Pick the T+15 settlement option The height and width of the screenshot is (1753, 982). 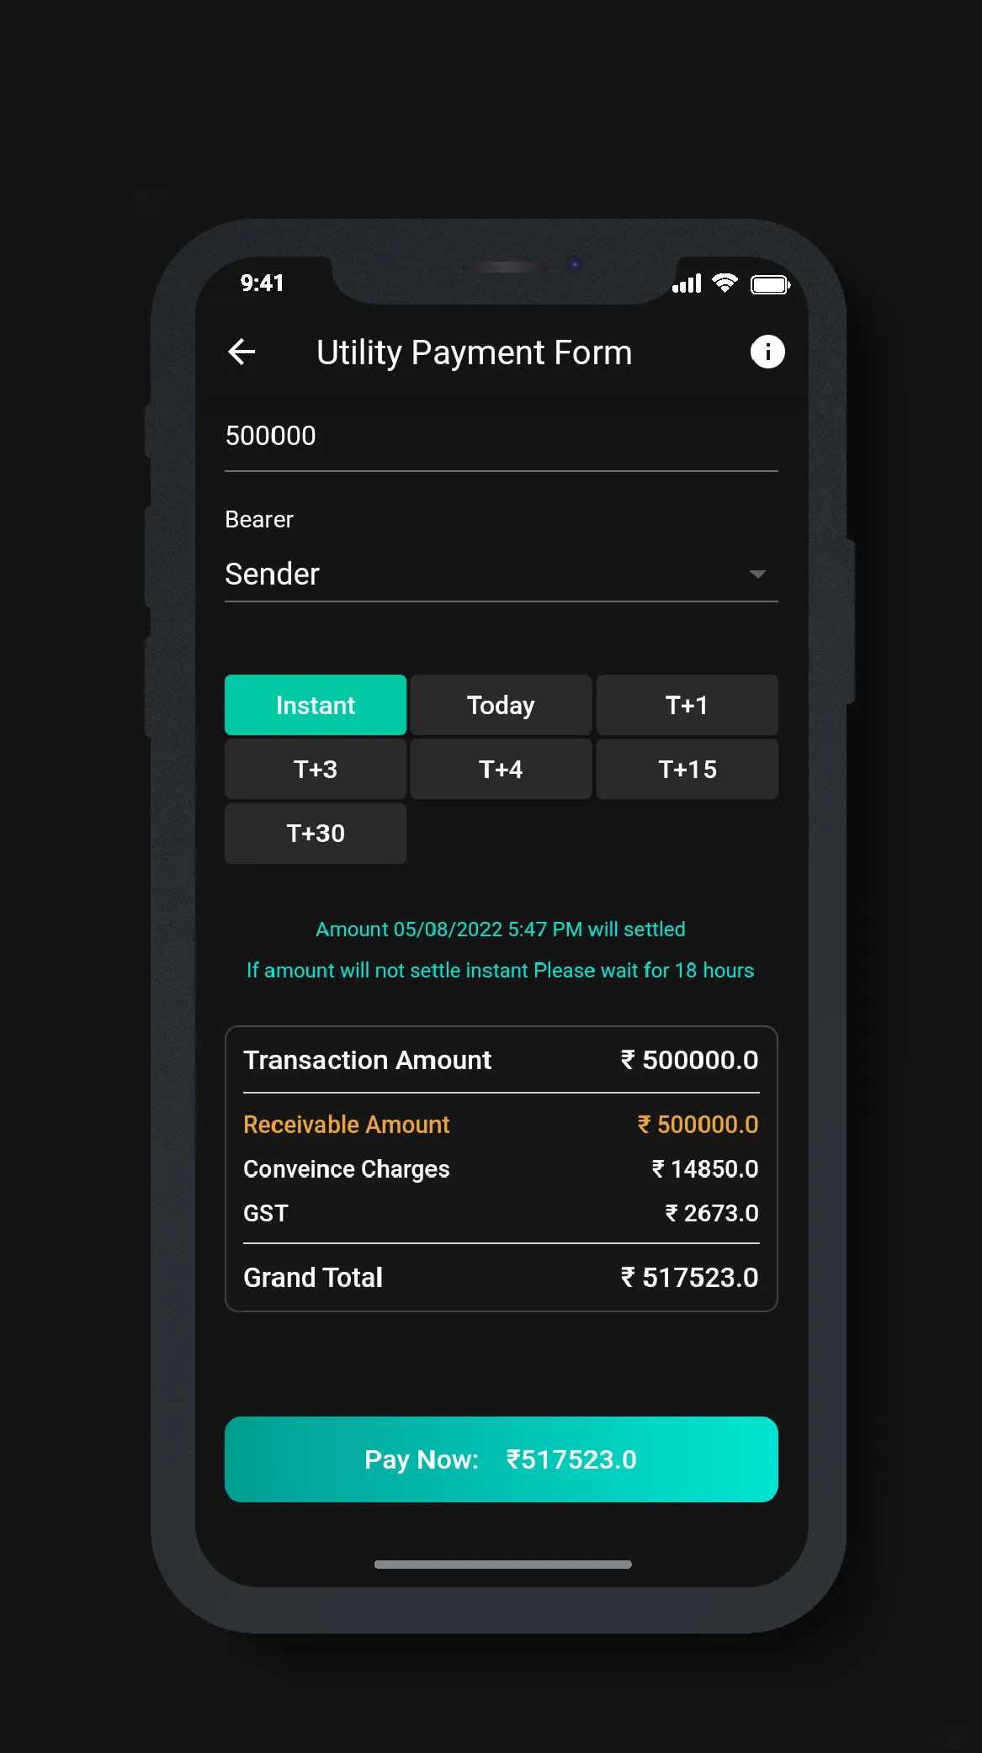click(x=687, y=769)
